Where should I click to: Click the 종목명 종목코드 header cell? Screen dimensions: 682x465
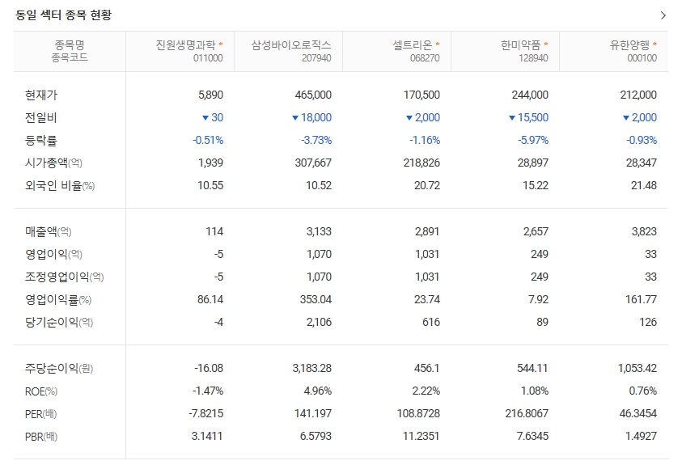(70, 51)
